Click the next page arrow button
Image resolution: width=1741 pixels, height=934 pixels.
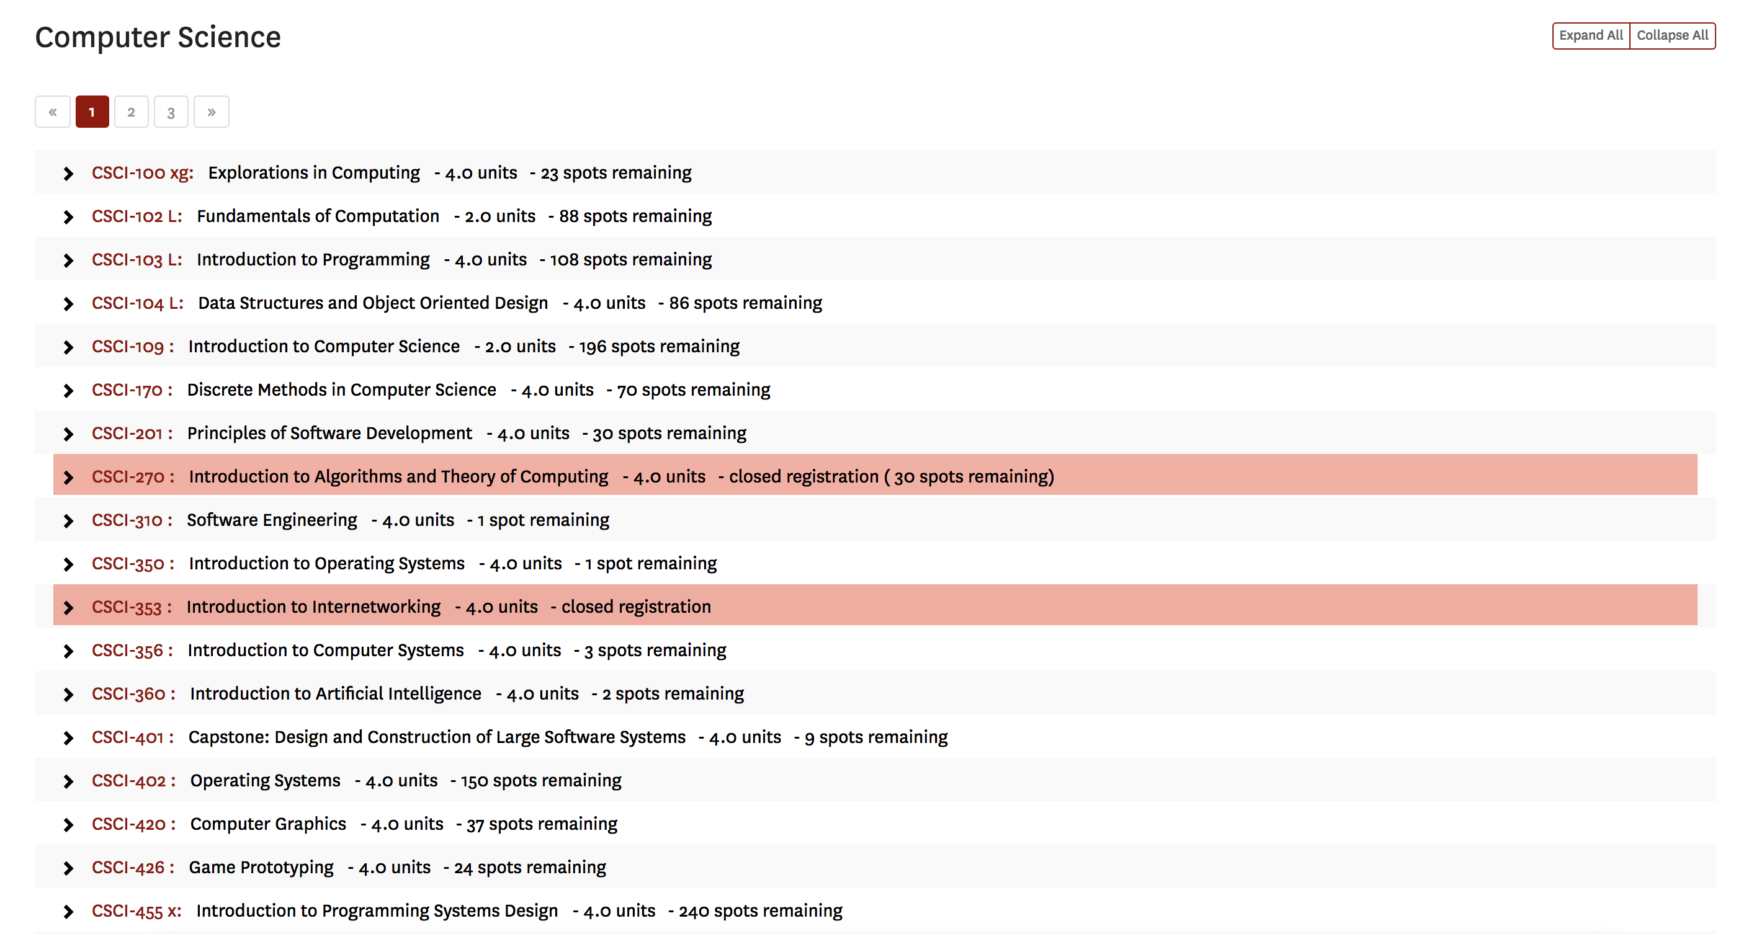coord(211,112)
